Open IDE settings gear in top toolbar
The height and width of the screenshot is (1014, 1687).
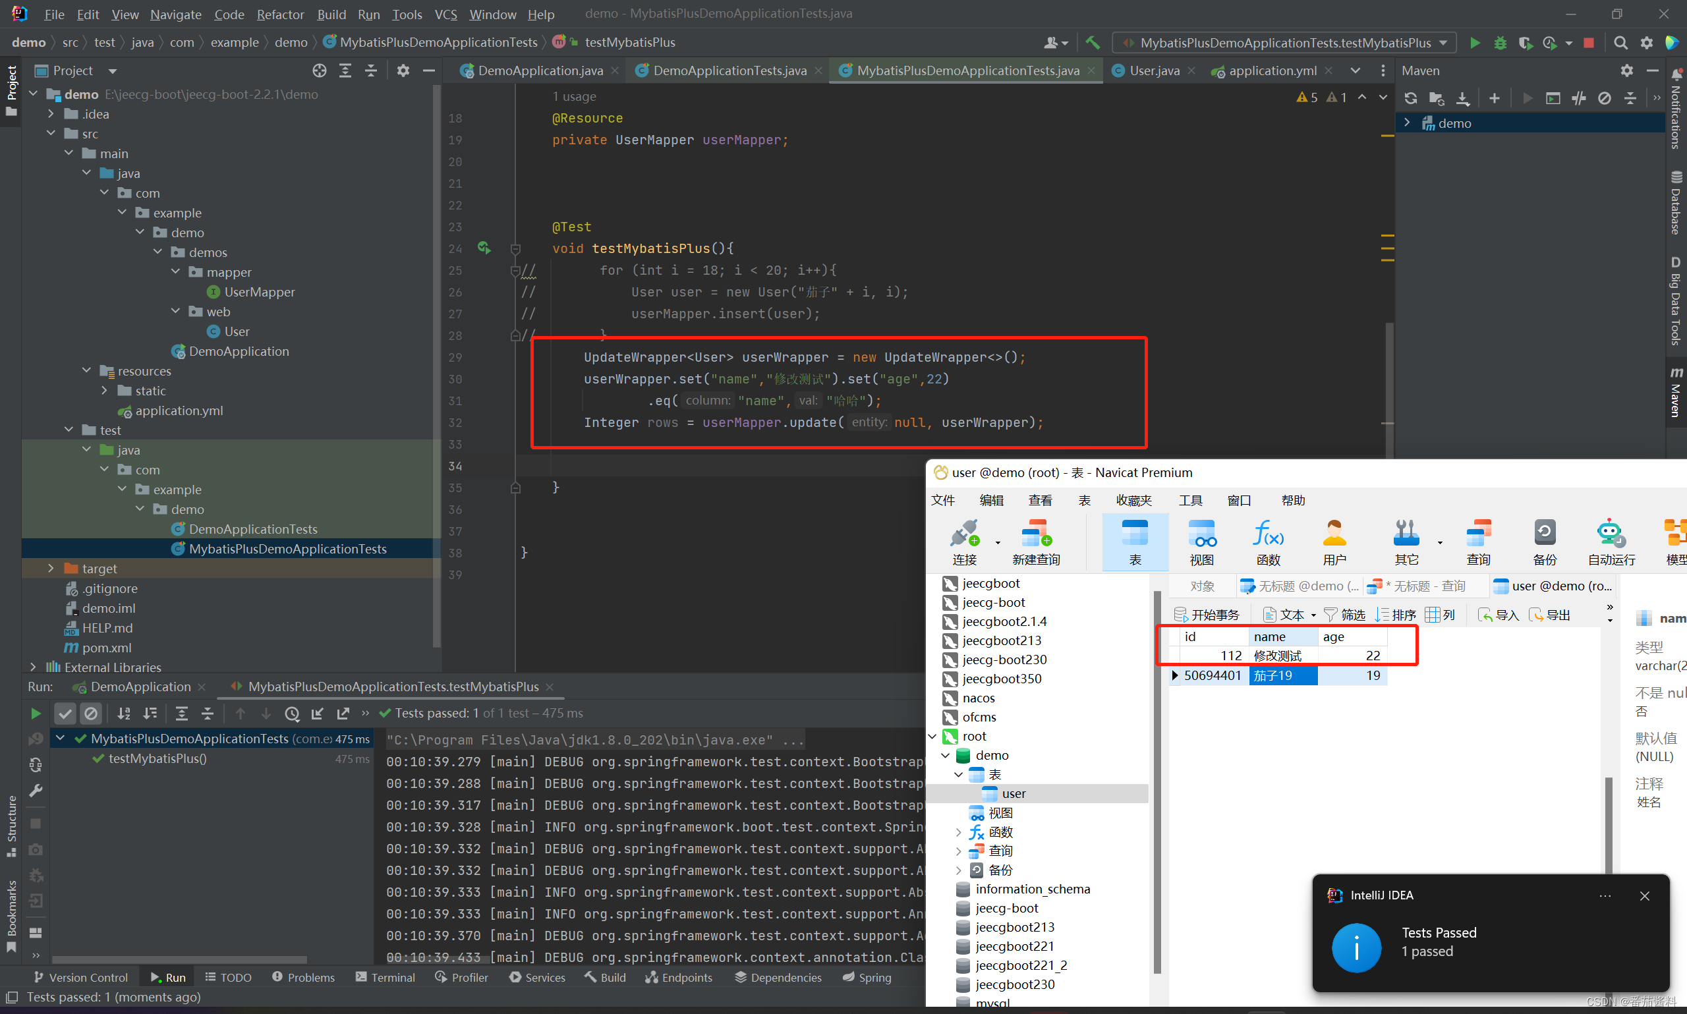coord(1647,42)
